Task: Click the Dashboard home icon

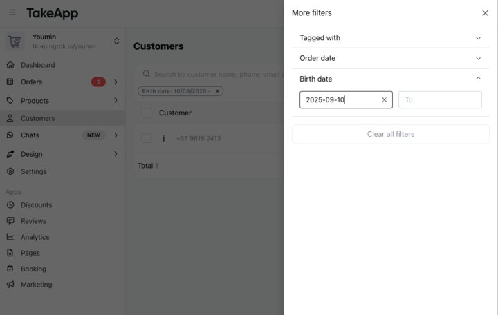Action: 10,65
